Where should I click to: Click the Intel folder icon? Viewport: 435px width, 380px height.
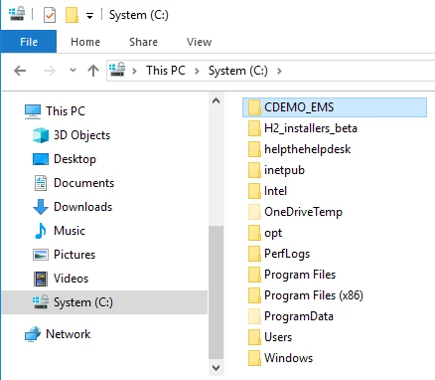click(x=254, y=191)
